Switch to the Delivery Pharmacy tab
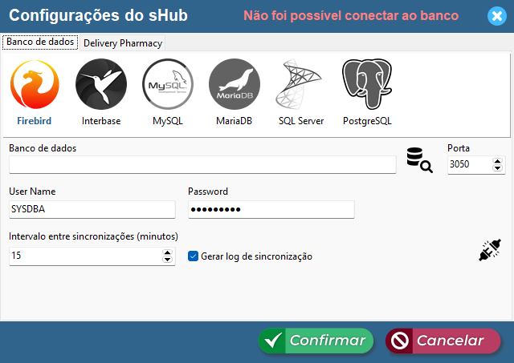514x363 pixels. click(x=123, y=43)
